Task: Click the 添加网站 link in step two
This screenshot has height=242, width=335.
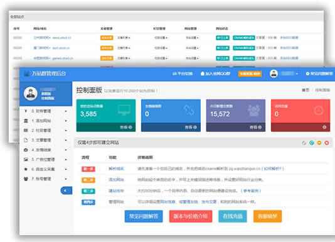Action: [116, 180]
